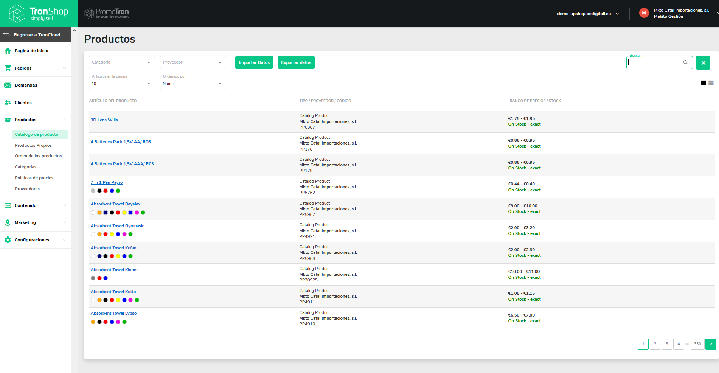The height and width of the screenshot is (373, 719).
Task: Clear search with green X button
Action: 703,63
